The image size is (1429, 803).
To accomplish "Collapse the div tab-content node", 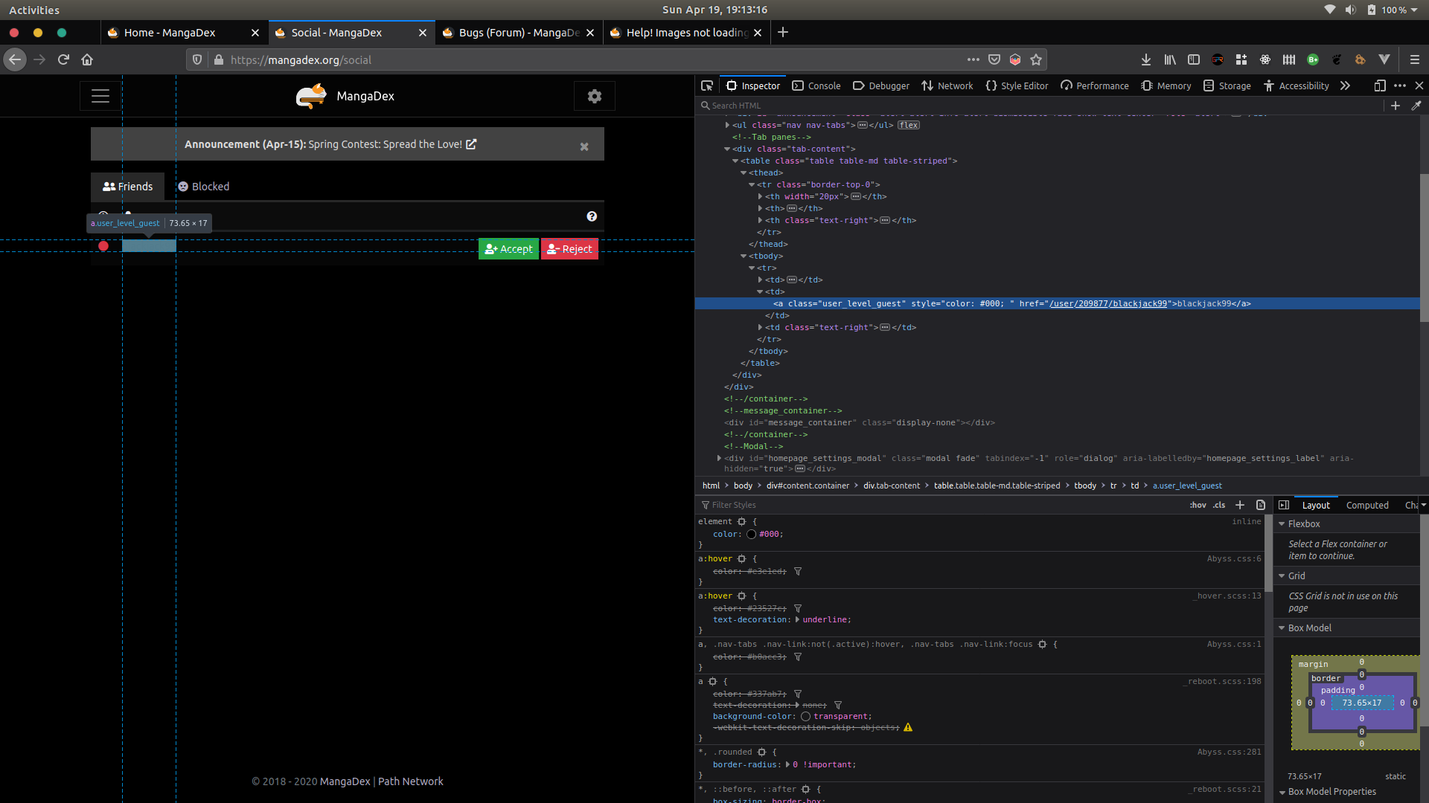I will 727,149.
